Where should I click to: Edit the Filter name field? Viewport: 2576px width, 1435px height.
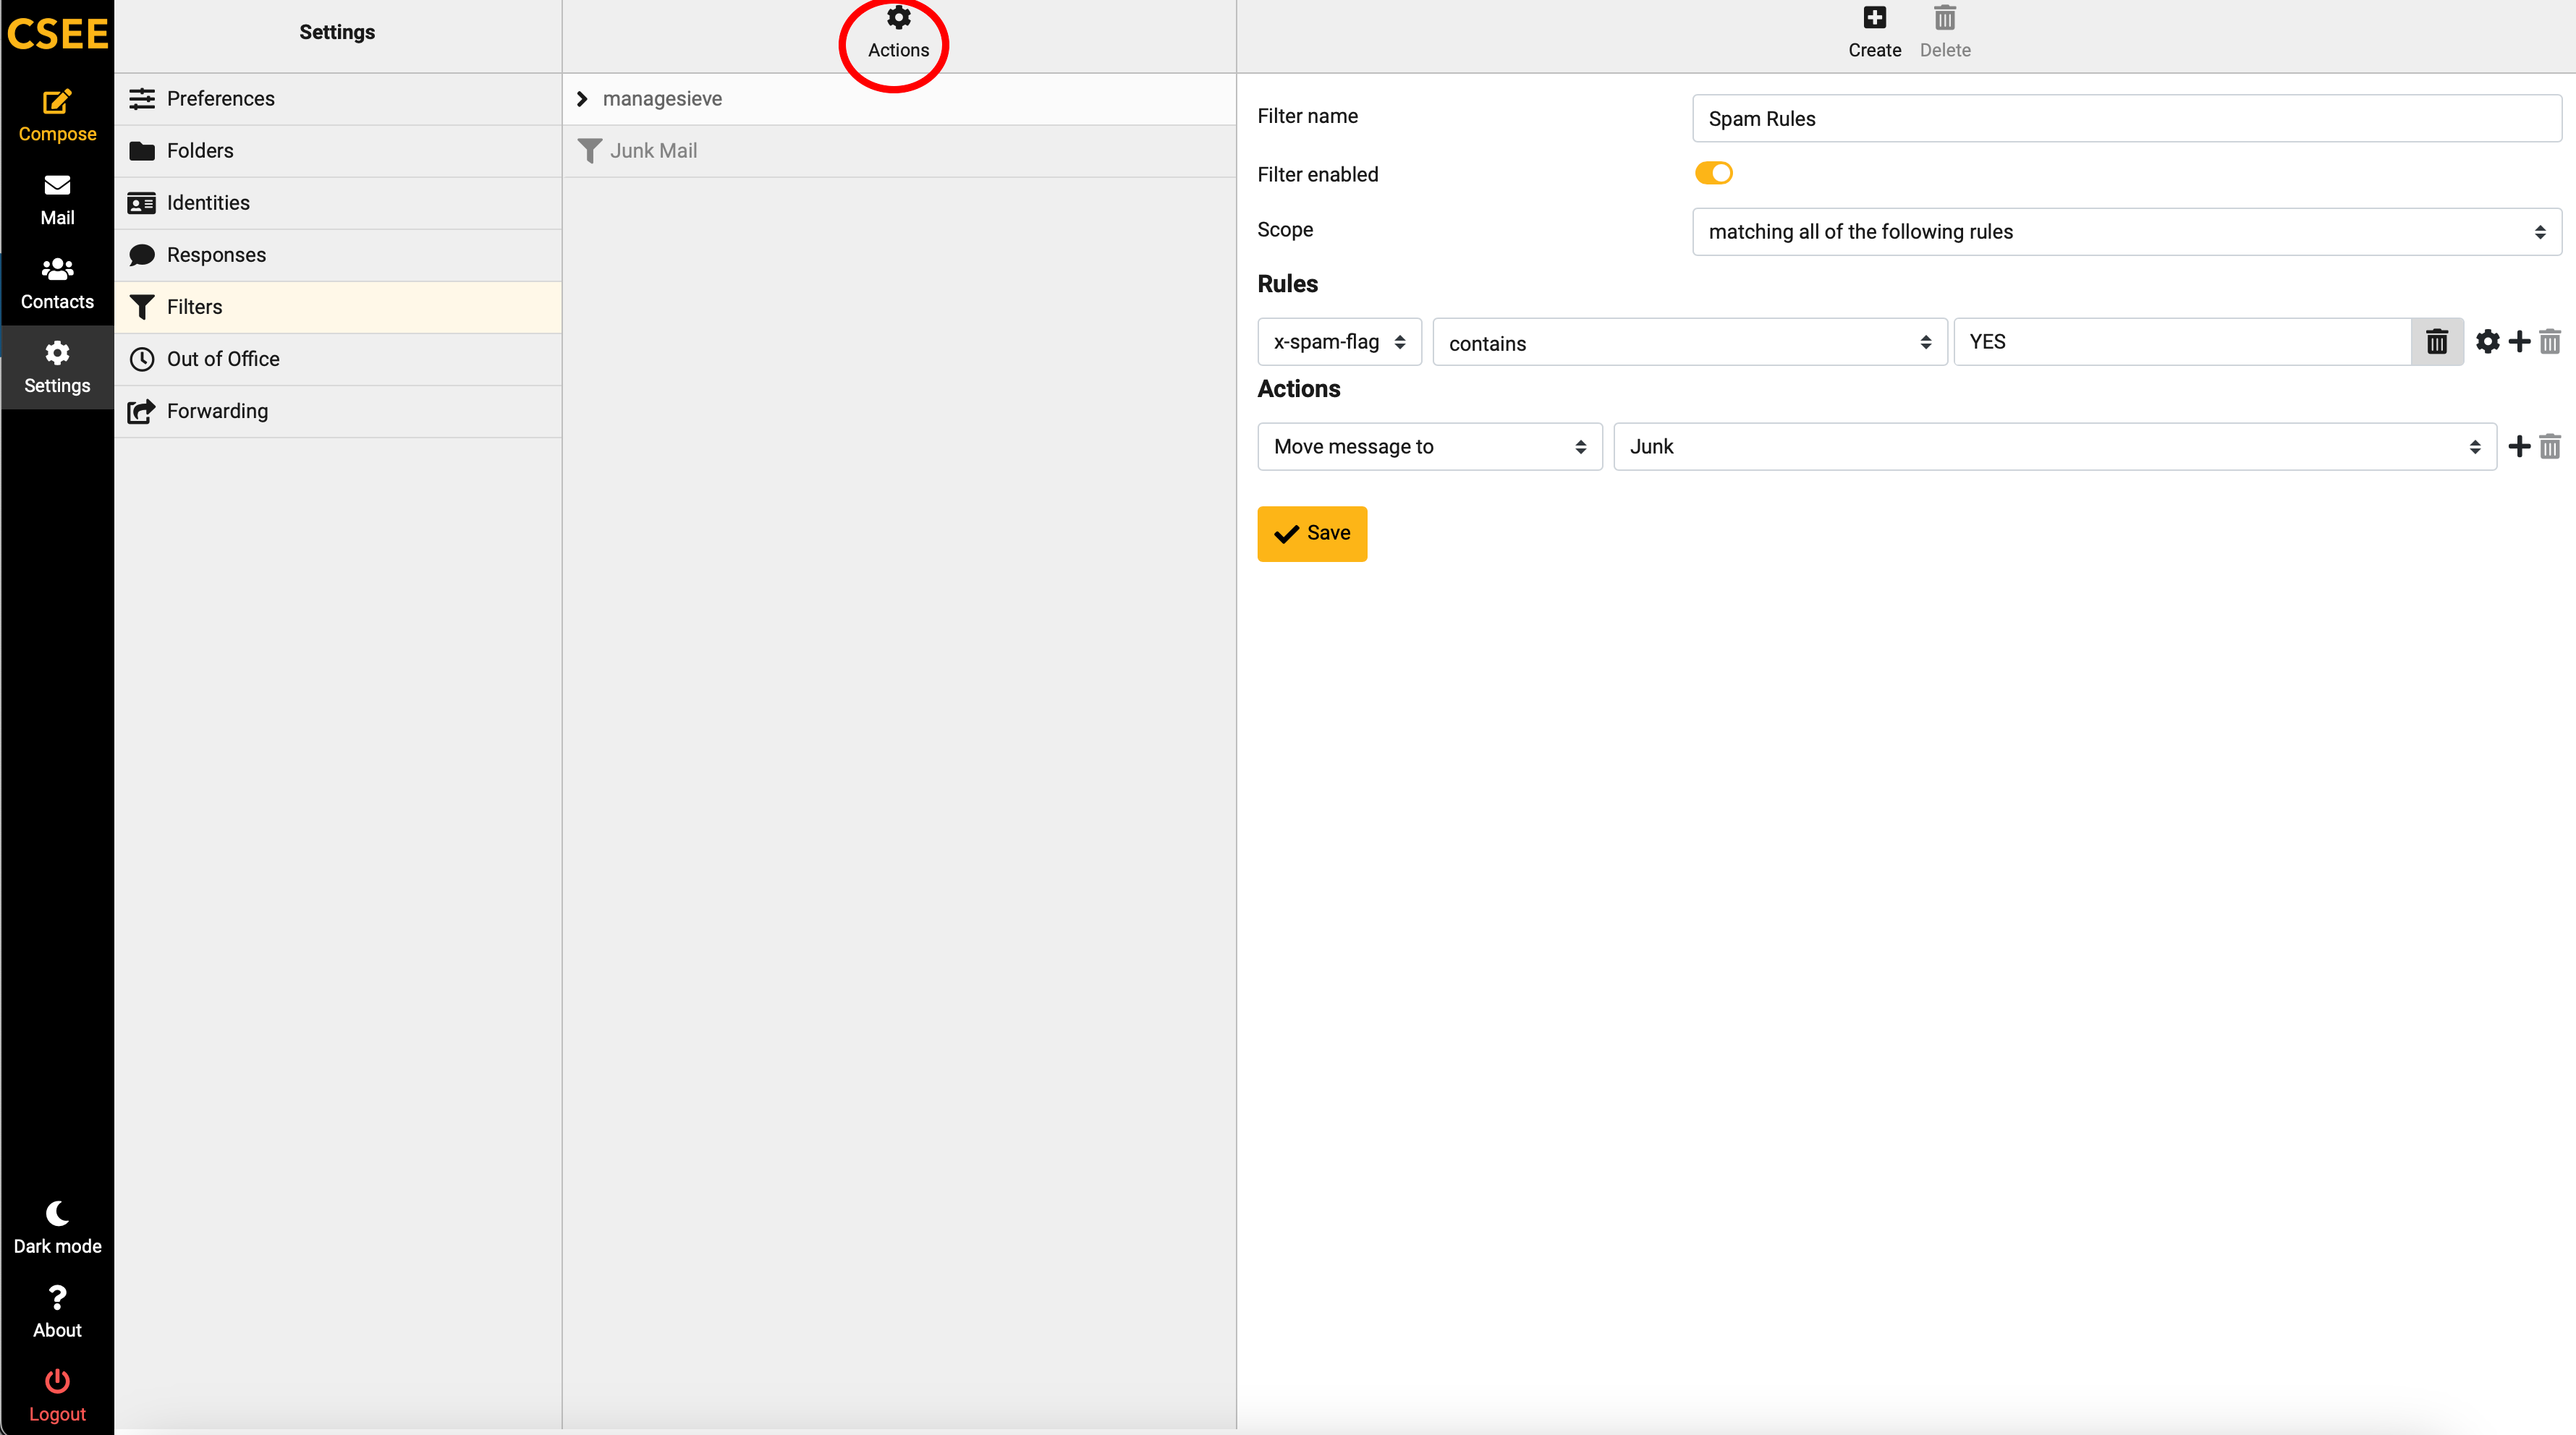[2126, 118]
